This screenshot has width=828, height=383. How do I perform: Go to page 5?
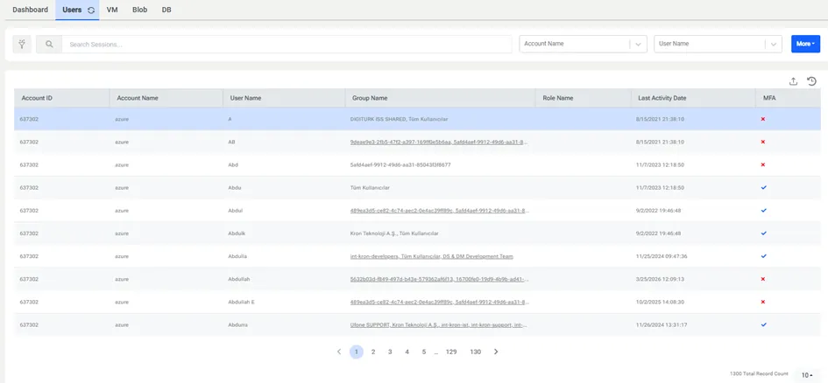point(424,352)
